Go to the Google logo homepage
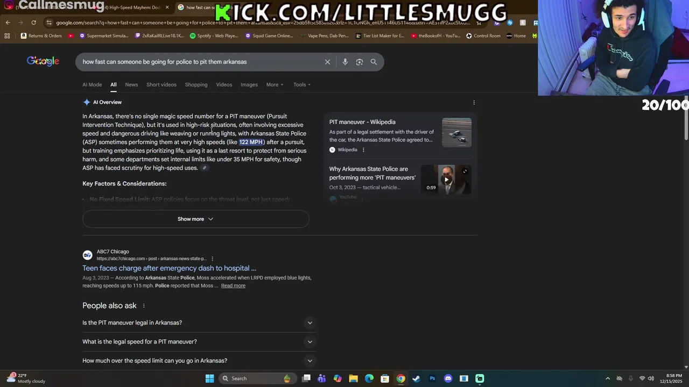689x387 pixels. [x=43, y=61]
